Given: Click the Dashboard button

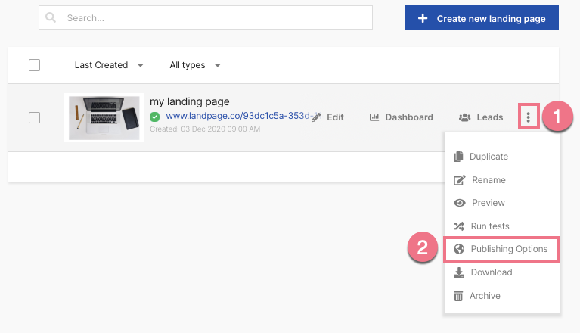Looking at the screenshot, I should [402, 117].
